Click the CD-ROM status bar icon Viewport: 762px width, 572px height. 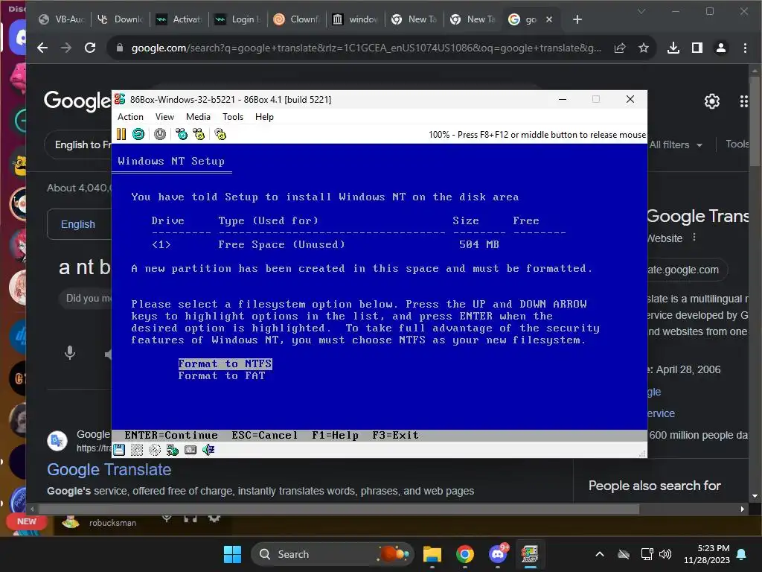click(x=155, y=450)
